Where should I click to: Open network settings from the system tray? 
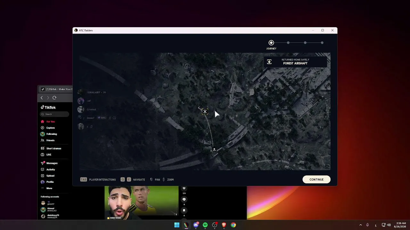(384, 225)
